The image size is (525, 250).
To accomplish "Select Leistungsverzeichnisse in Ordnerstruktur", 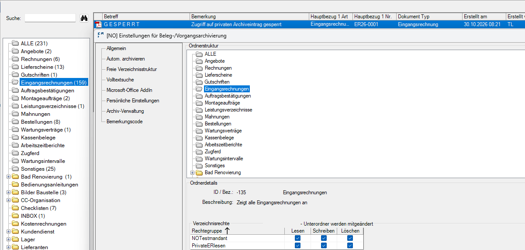I will tap(228, 110).
